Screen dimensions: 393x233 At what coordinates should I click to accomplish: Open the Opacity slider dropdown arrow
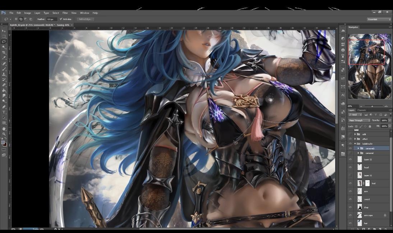(389, 120)
